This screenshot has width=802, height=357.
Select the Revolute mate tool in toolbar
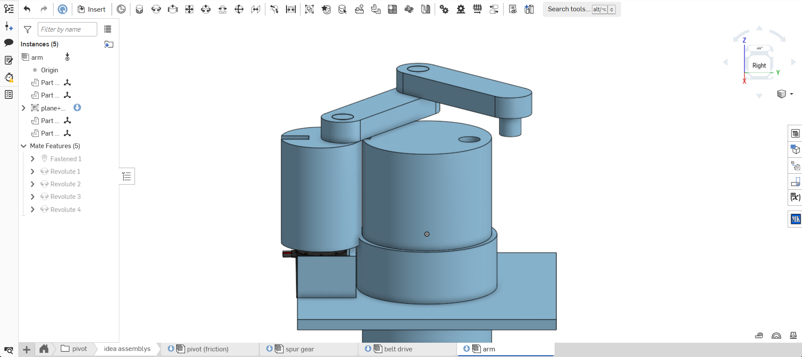pyautogui.click(x=156, y=9)
